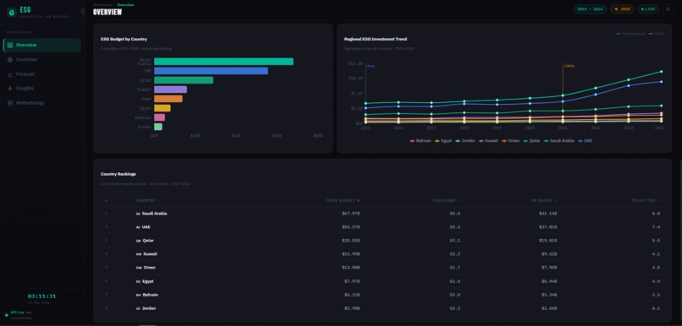
Task: Click the BH flag code beside Bahrain
Action: pos(138,295)
